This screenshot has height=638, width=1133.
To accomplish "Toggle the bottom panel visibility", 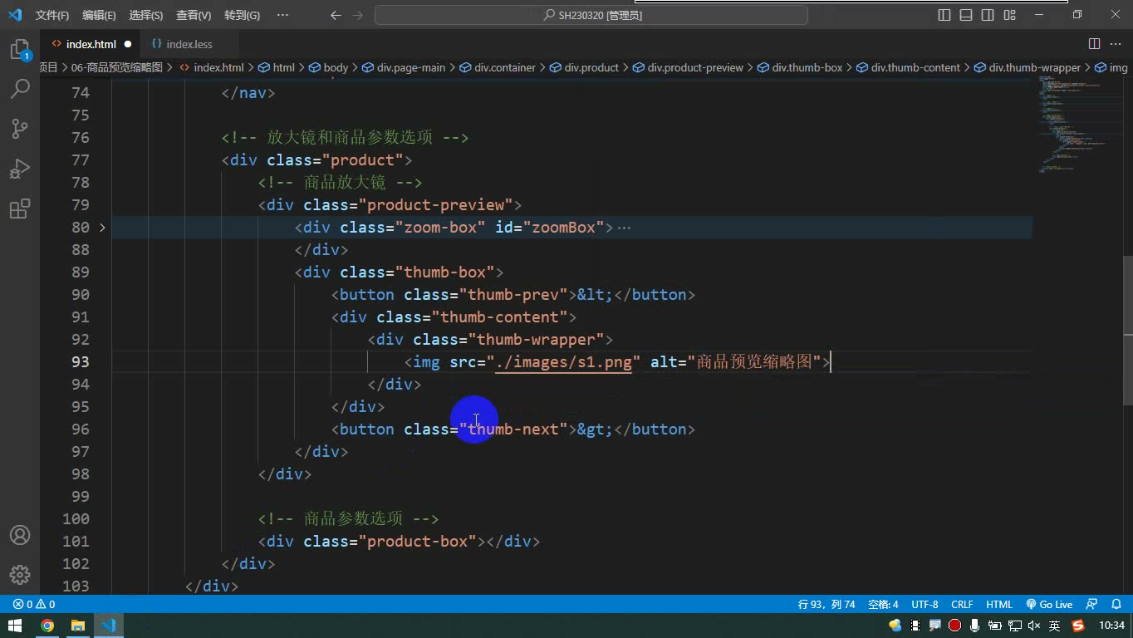I will (x=966, y=15).
